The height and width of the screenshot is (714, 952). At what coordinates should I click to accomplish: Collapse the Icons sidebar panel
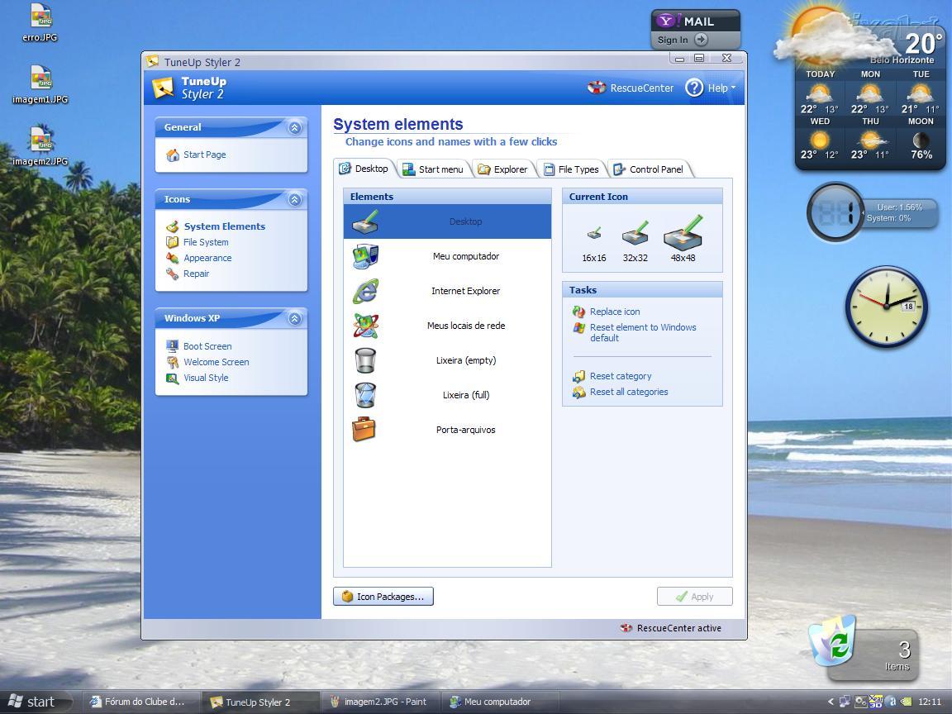click(x=295, y=199)
